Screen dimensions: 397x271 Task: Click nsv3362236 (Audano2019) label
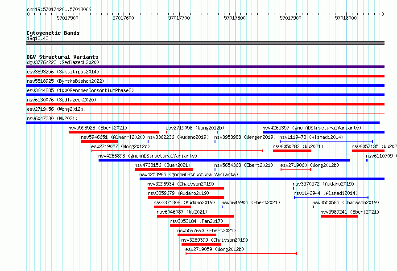point(178,137)
